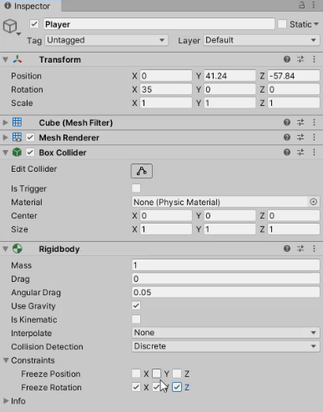Viewport: 323px width, 412px height.
Task: Disable the Mesh Renderer component checkbox
Action: (x=30, y=138)
